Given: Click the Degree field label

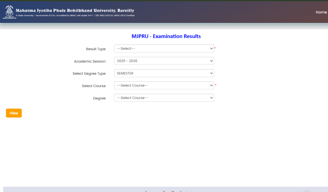Looking at the screenshot, I should [x=99, y=98].
